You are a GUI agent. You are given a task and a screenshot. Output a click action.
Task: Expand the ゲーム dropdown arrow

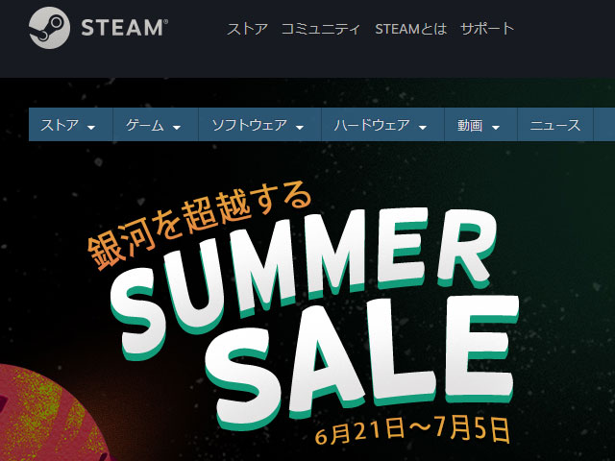tap(177, 128)
